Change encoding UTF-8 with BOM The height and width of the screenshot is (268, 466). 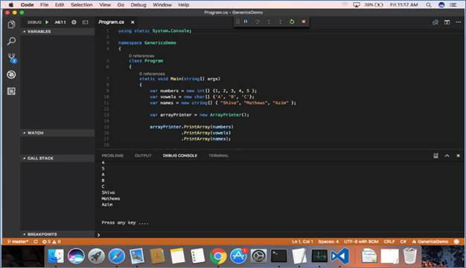click(x=361, y=241)
